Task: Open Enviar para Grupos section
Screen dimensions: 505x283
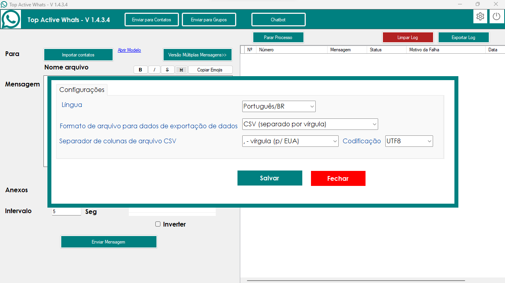Action: (209, 20)
